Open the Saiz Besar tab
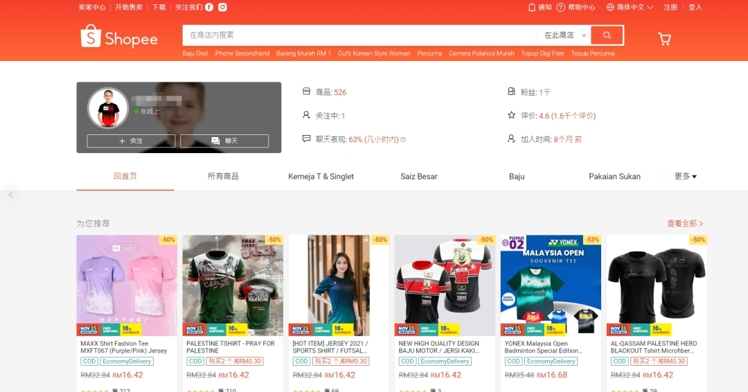Screen dimensions: 748x392 (x=419, y=177)
